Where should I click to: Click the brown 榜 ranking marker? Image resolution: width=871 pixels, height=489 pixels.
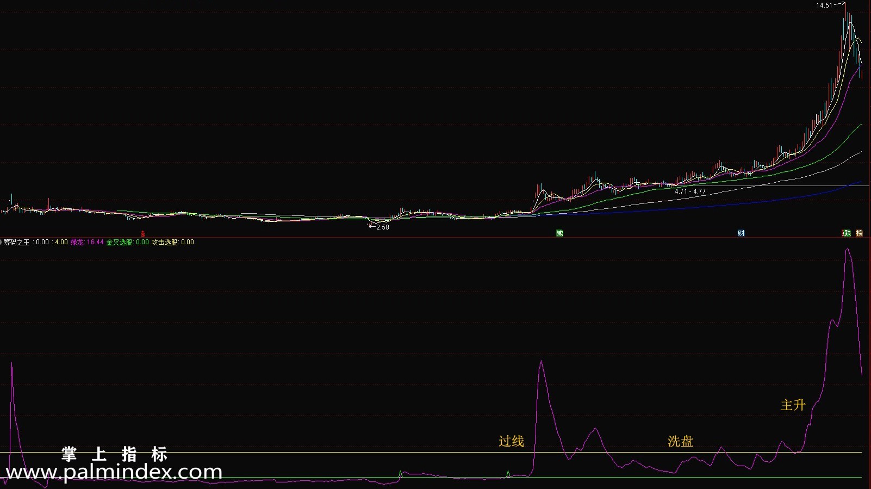pos(860,233)
